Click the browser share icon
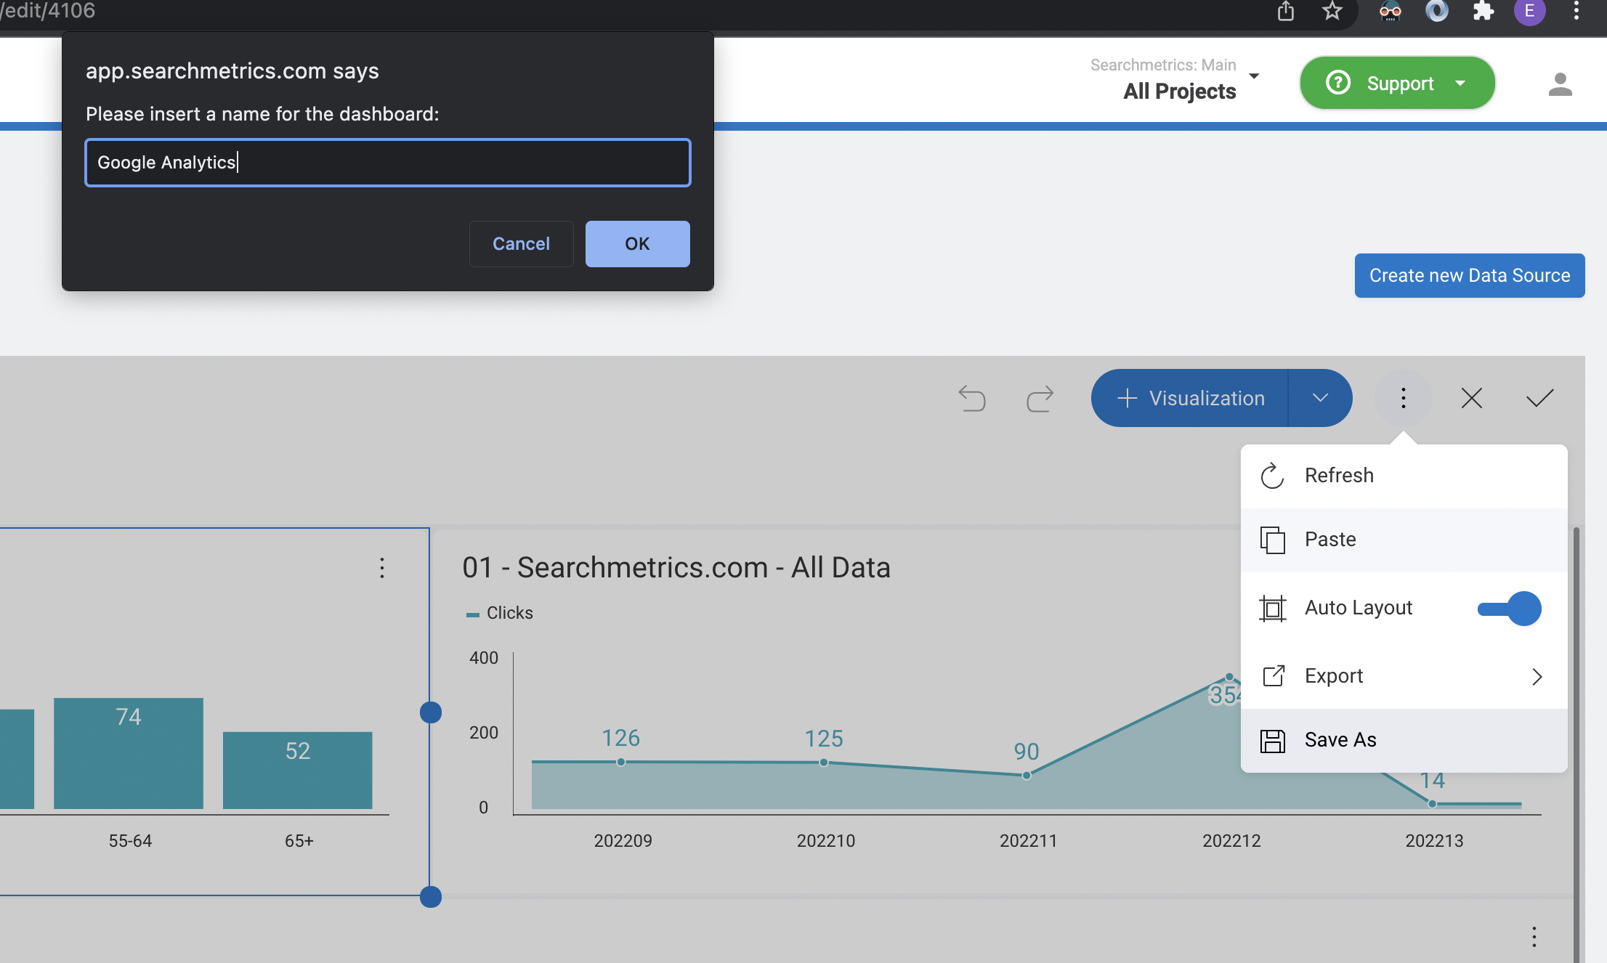Viewport: 1607px width, 963px height. pyautogui.click(x=1286, y=12)
